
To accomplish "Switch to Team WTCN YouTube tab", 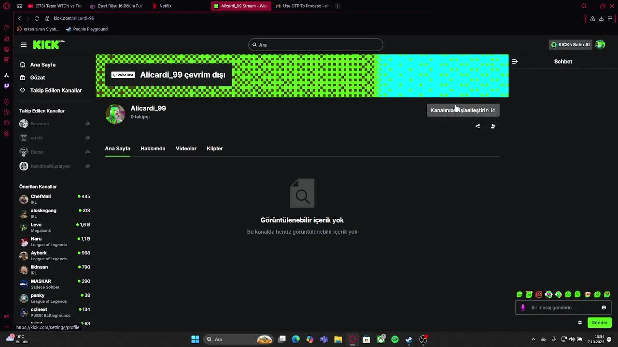I will click(x=55, y=6).
